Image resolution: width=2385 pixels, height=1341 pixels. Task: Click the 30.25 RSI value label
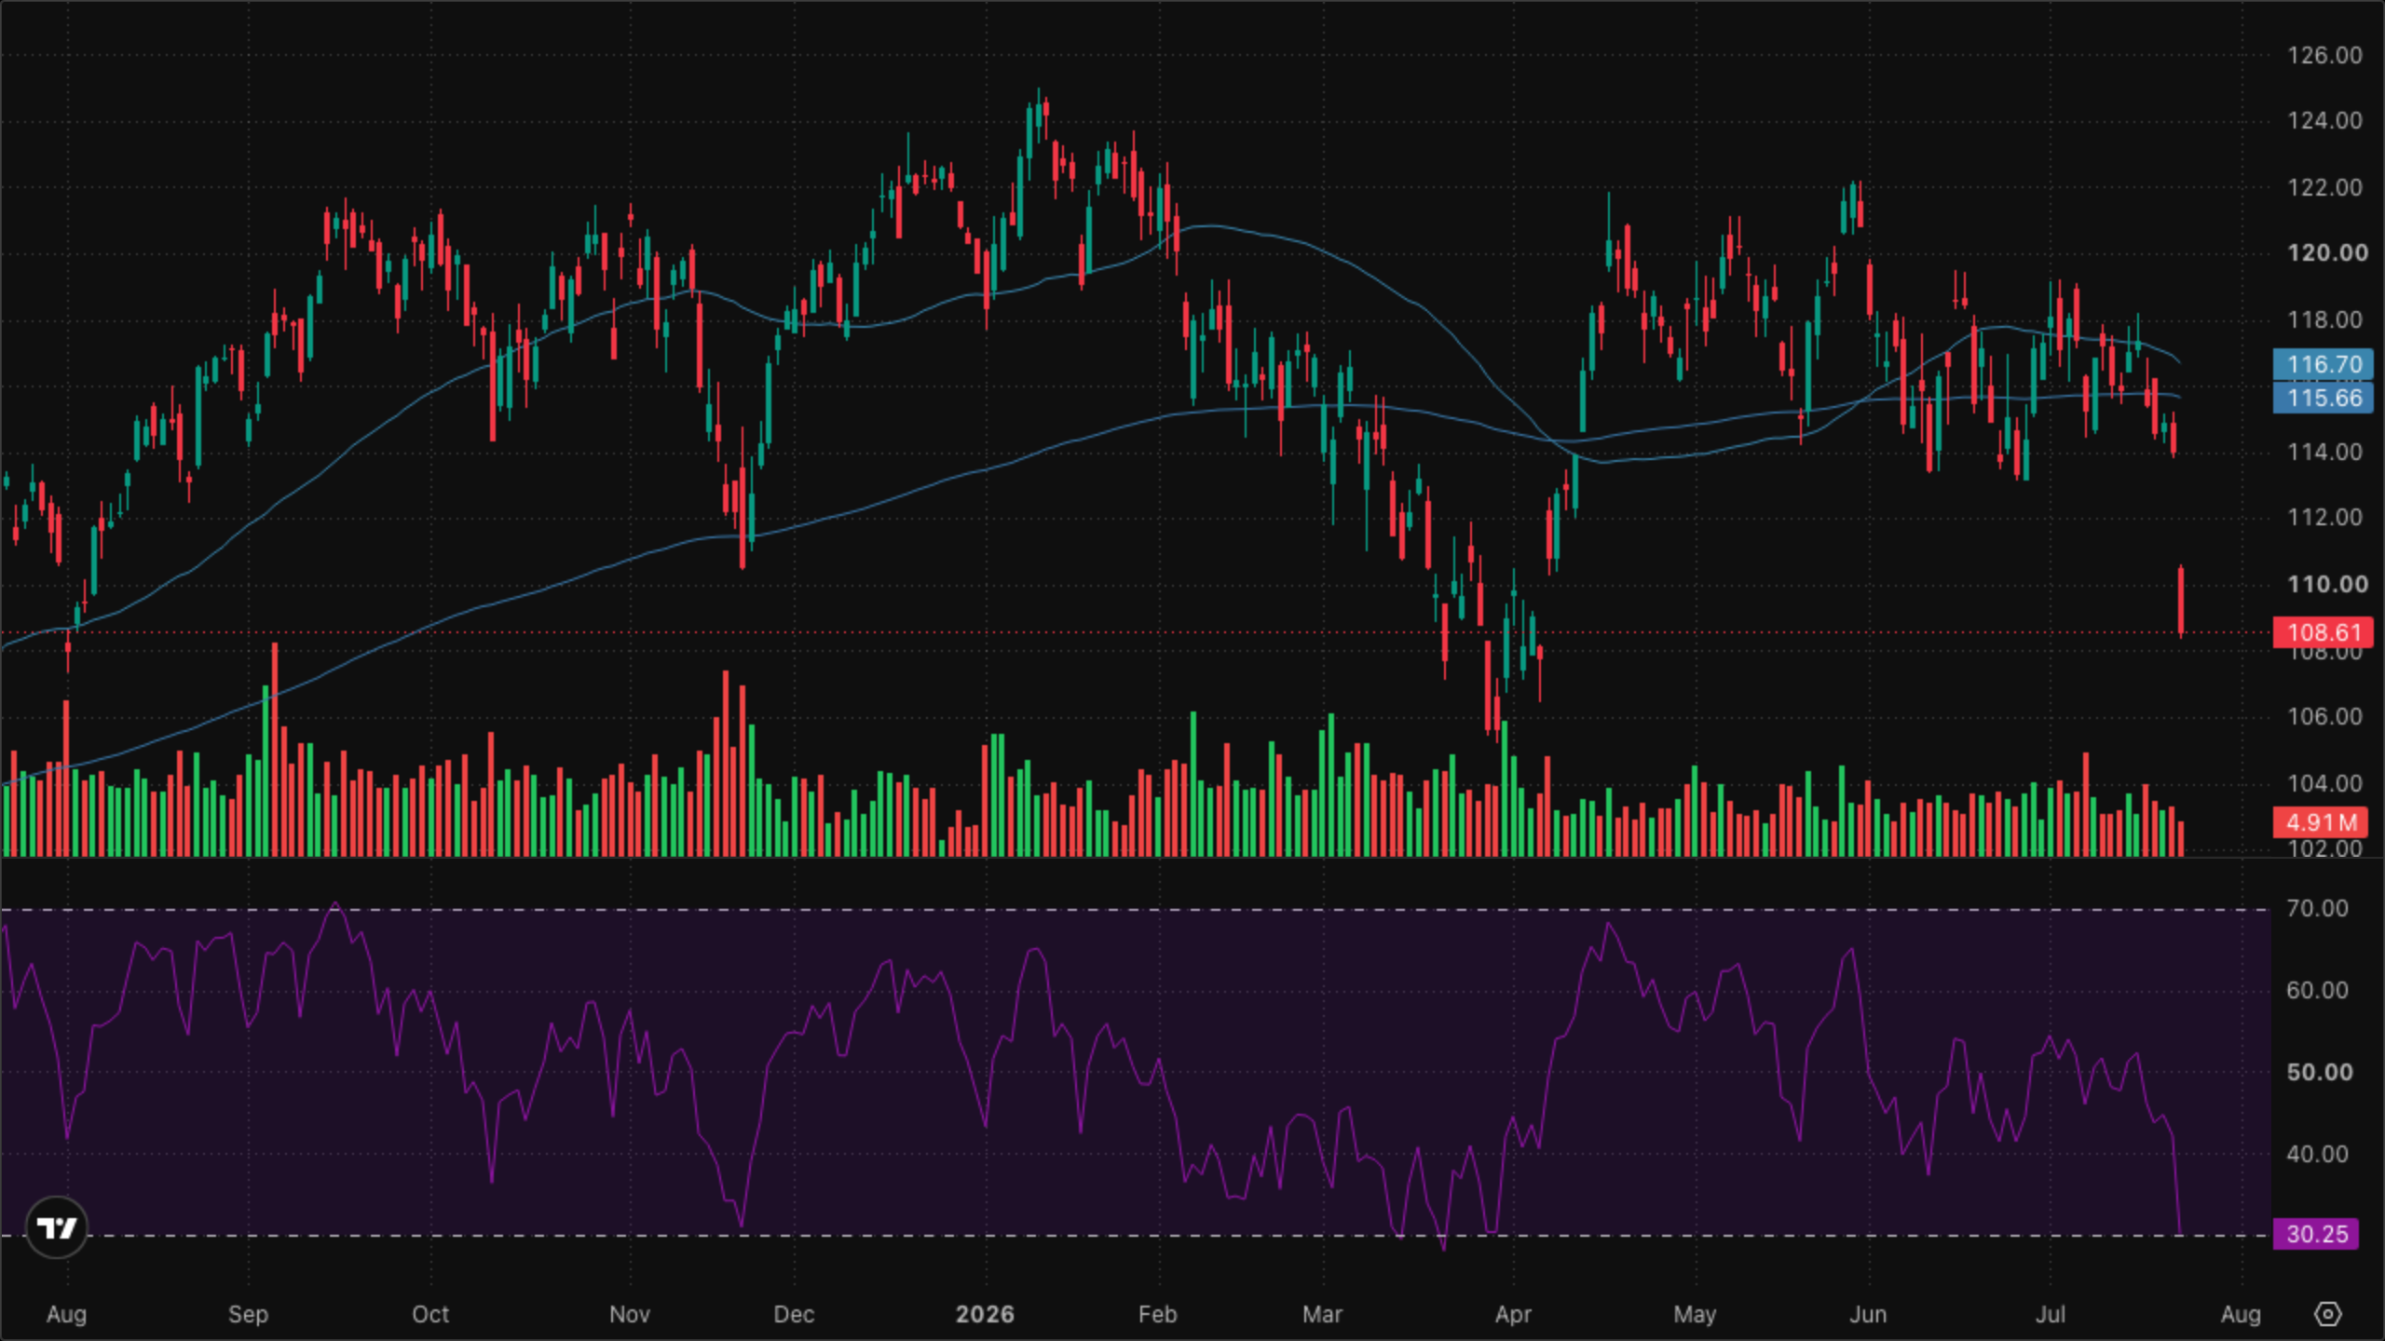coord(2317,1234)
